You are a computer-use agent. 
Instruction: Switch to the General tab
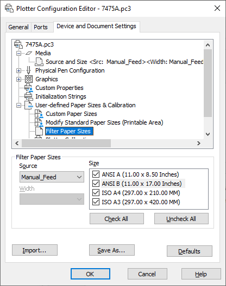pos(18,27)
